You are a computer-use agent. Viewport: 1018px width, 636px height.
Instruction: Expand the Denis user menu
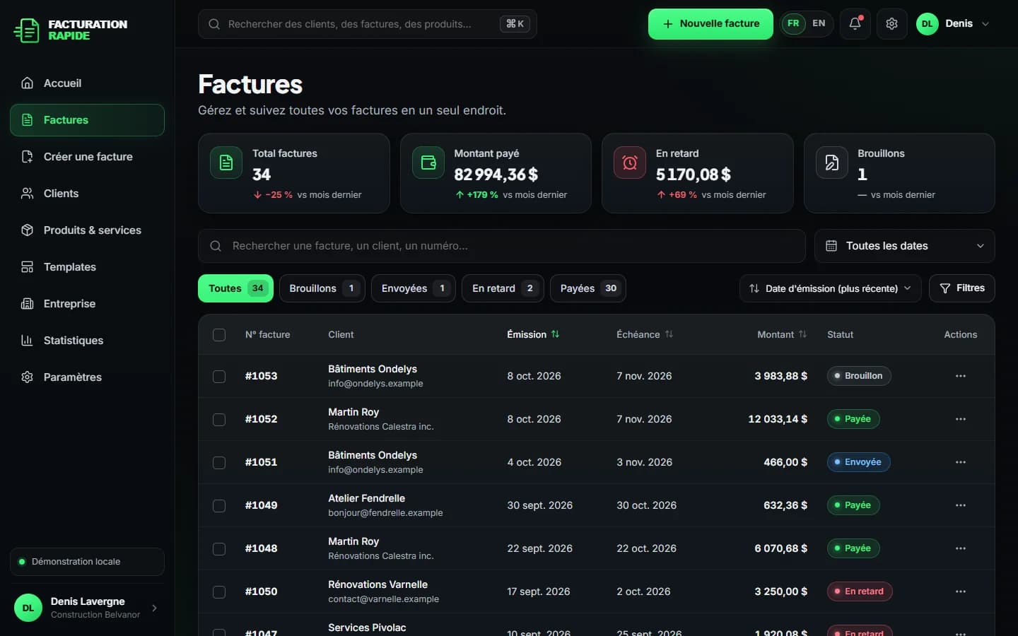[953, 24]
